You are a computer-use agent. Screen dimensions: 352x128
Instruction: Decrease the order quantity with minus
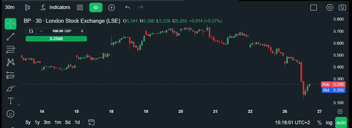[41, 31]
